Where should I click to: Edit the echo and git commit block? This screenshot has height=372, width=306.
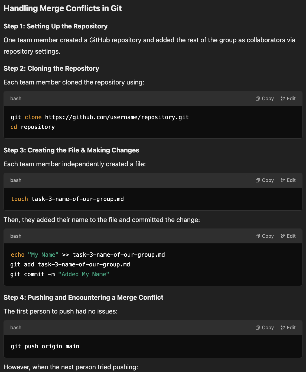pyautogui.click(x=288, y=236)
